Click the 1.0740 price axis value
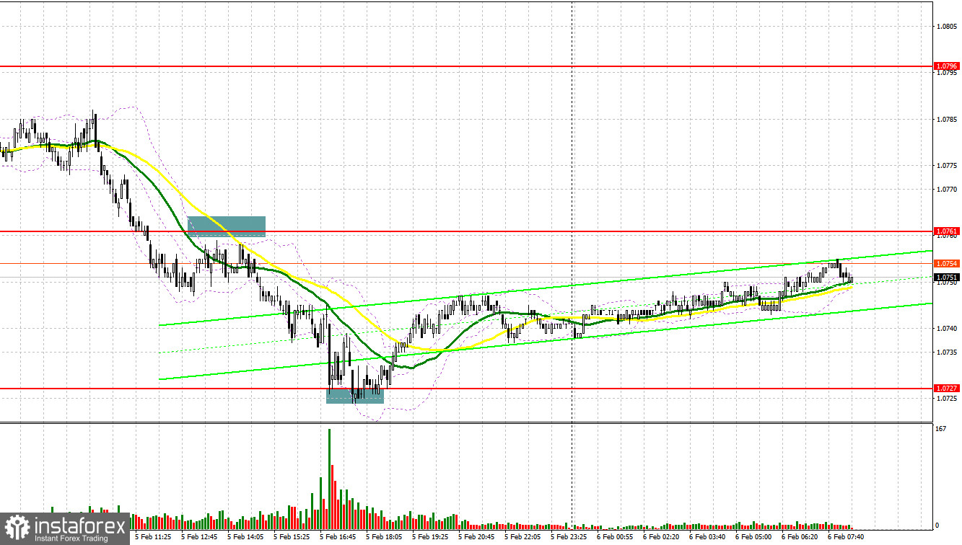962x545 pixels. [946, 328]
